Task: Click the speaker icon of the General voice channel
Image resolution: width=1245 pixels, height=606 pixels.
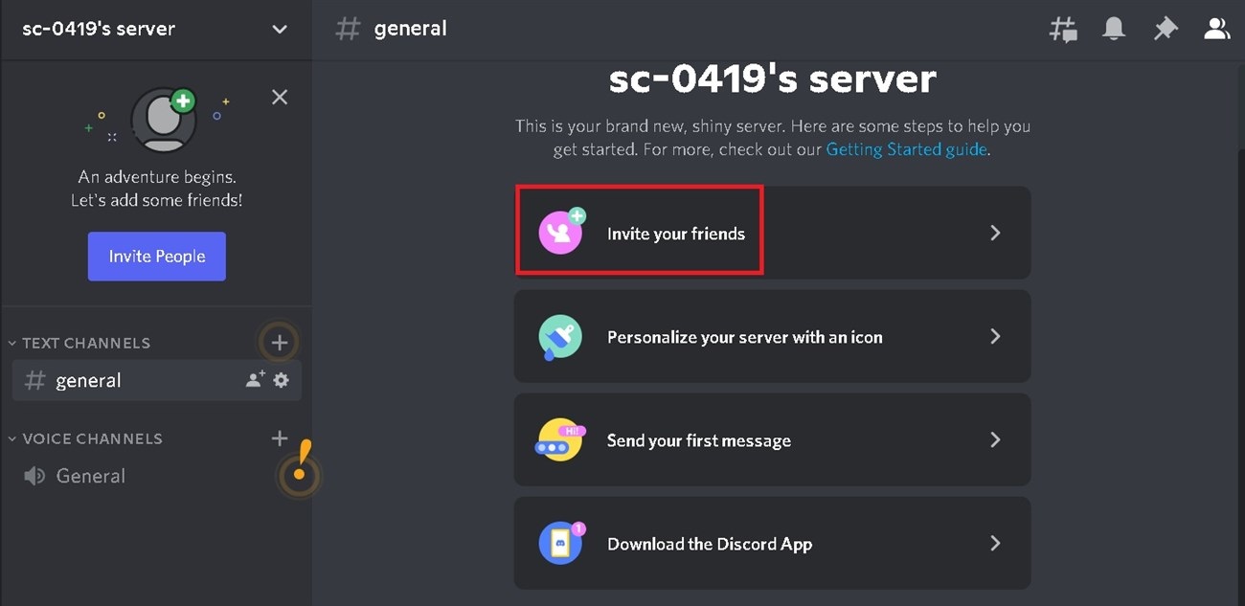Action: coord(34,475)
